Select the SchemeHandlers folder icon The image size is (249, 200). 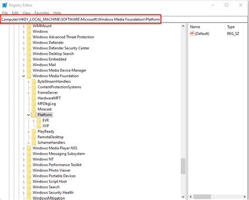pyautogui.click(x=34, y=143)
